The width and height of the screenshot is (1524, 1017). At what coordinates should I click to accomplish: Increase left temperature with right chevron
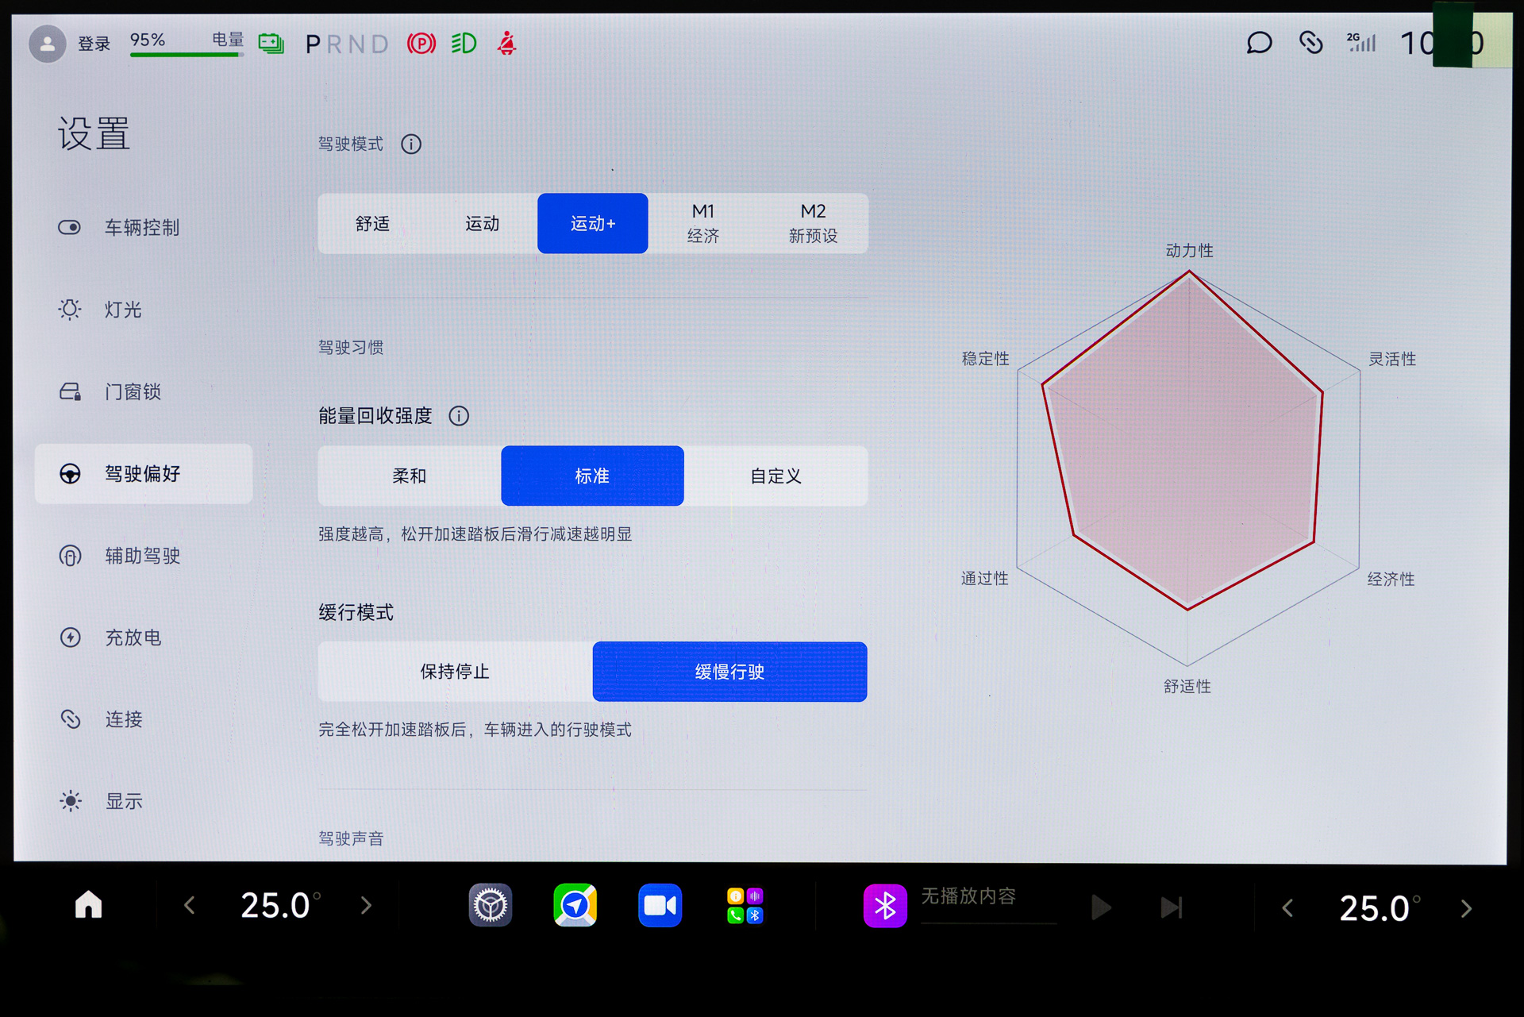[x=366, y=905]
